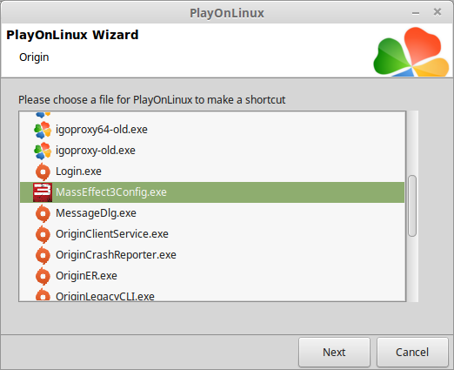Image resolution: width=454 pixels, height=370 pixels.
Task: Click the Origin icon beside Login.exe
Action: (x=43, y=172)
